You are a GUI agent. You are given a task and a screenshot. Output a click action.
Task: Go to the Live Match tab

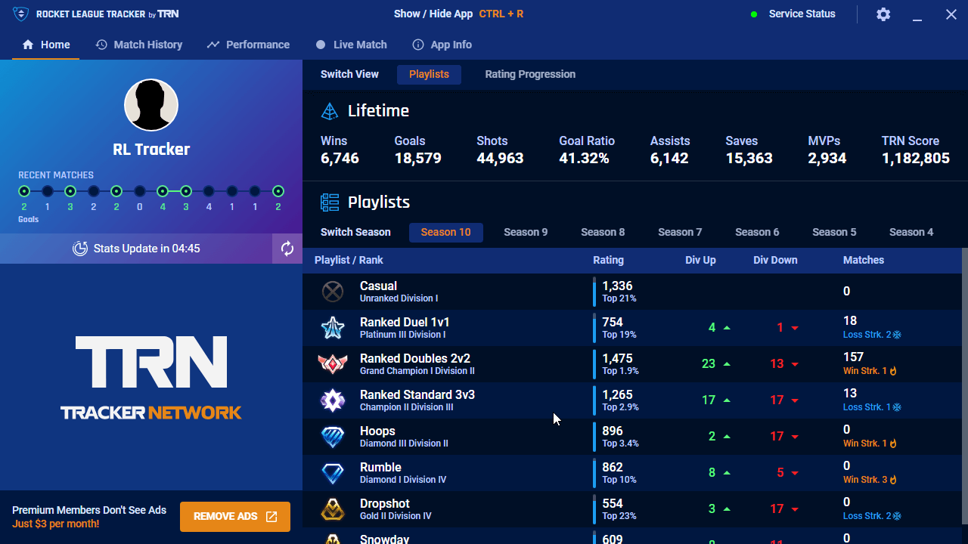click(x=351, y=45)
